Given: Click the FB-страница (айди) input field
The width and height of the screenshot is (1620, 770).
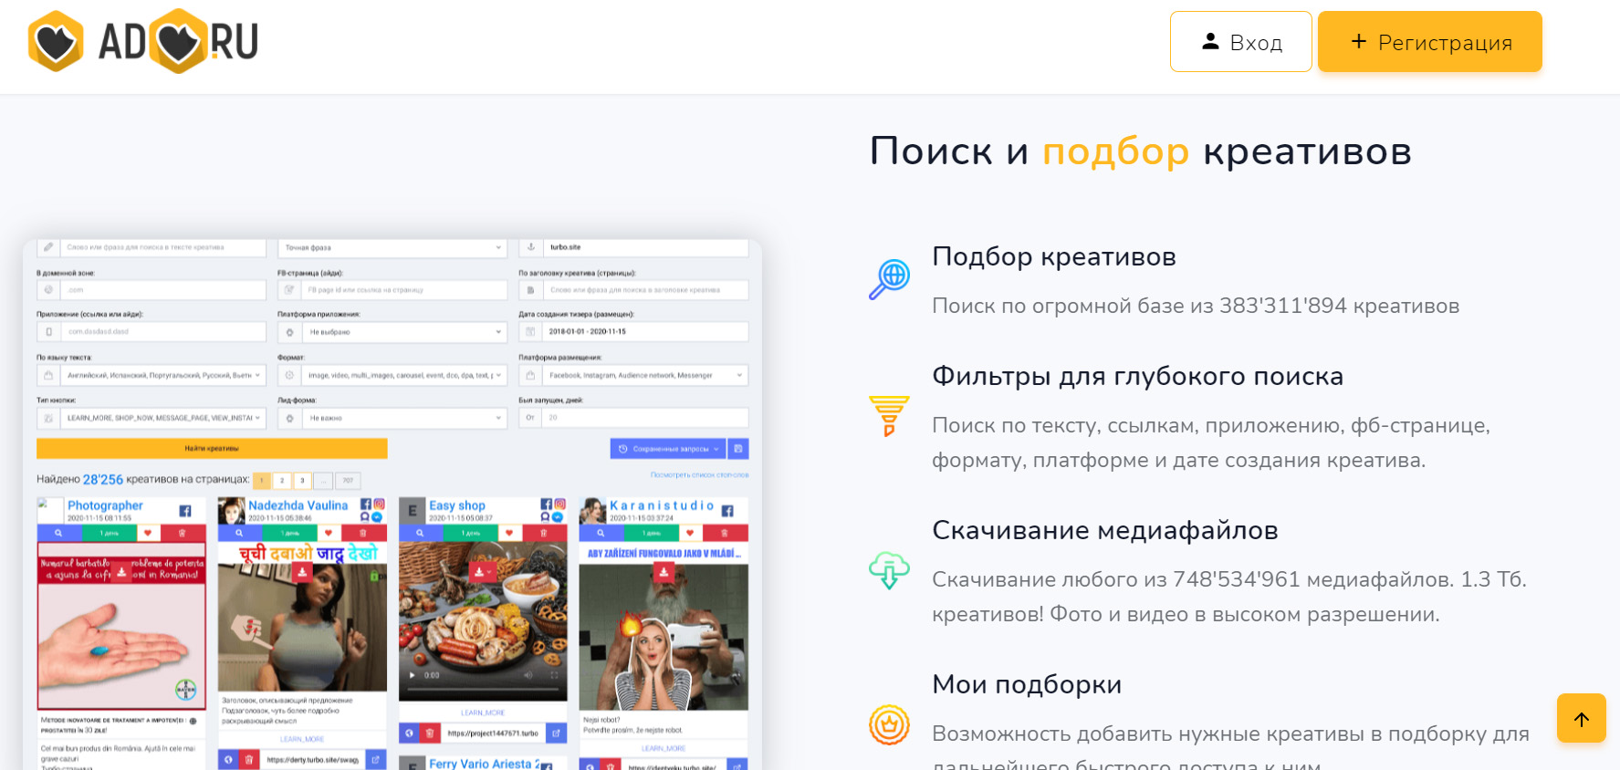Looking at the screenshot, I should pyautogui.click(x=404, y=290).
